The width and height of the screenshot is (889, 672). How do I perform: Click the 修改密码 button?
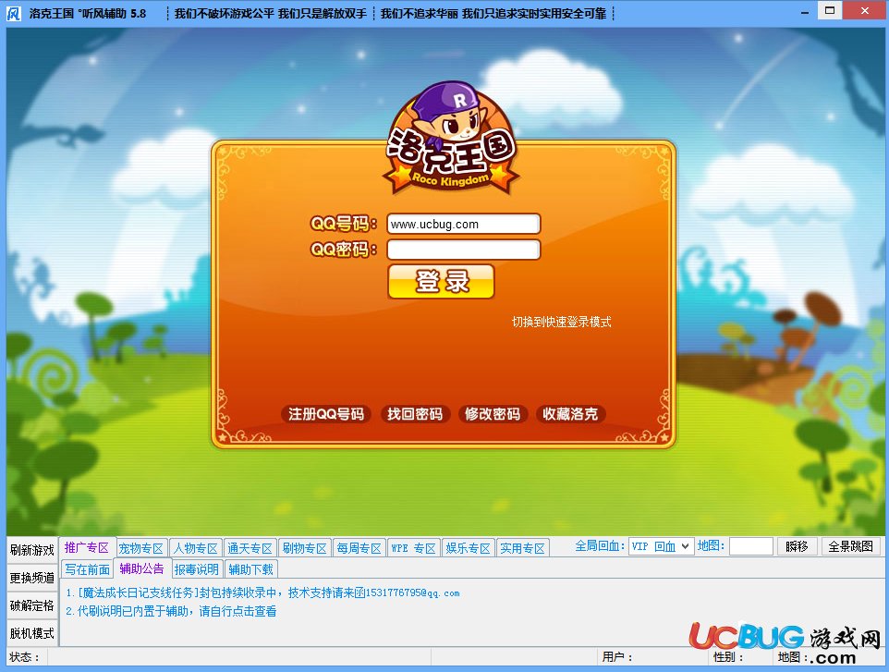[493, 414]
